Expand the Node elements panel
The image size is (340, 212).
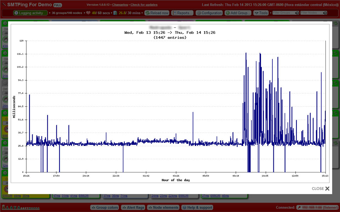coord(163,207)
